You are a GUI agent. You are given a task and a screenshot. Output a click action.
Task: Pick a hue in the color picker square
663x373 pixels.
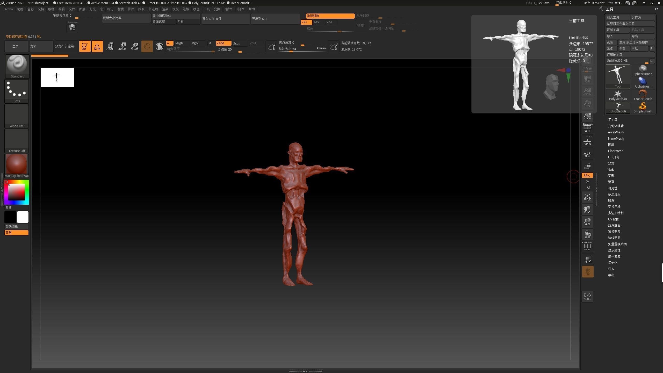17,192
